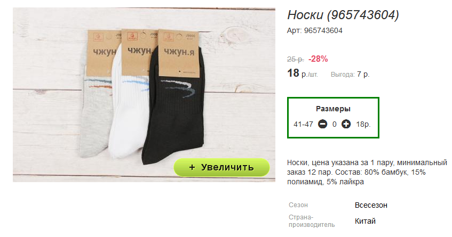Click the Китай country value
This screenshot has width=452, height=237.
(365, 221)
